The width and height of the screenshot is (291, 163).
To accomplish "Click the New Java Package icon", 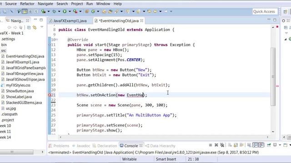I will tap(87, 11).
